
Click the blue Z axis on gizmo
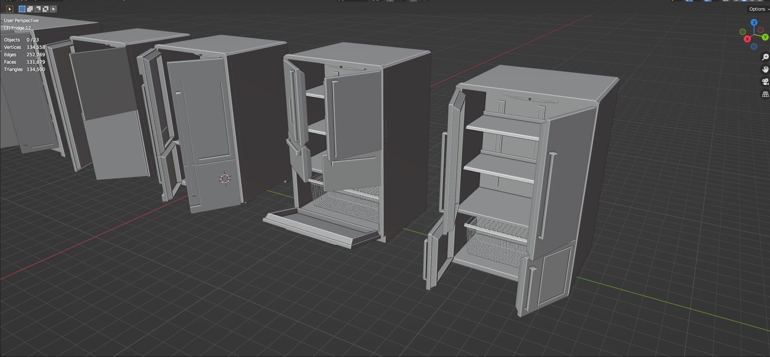(x=754, y=23)
